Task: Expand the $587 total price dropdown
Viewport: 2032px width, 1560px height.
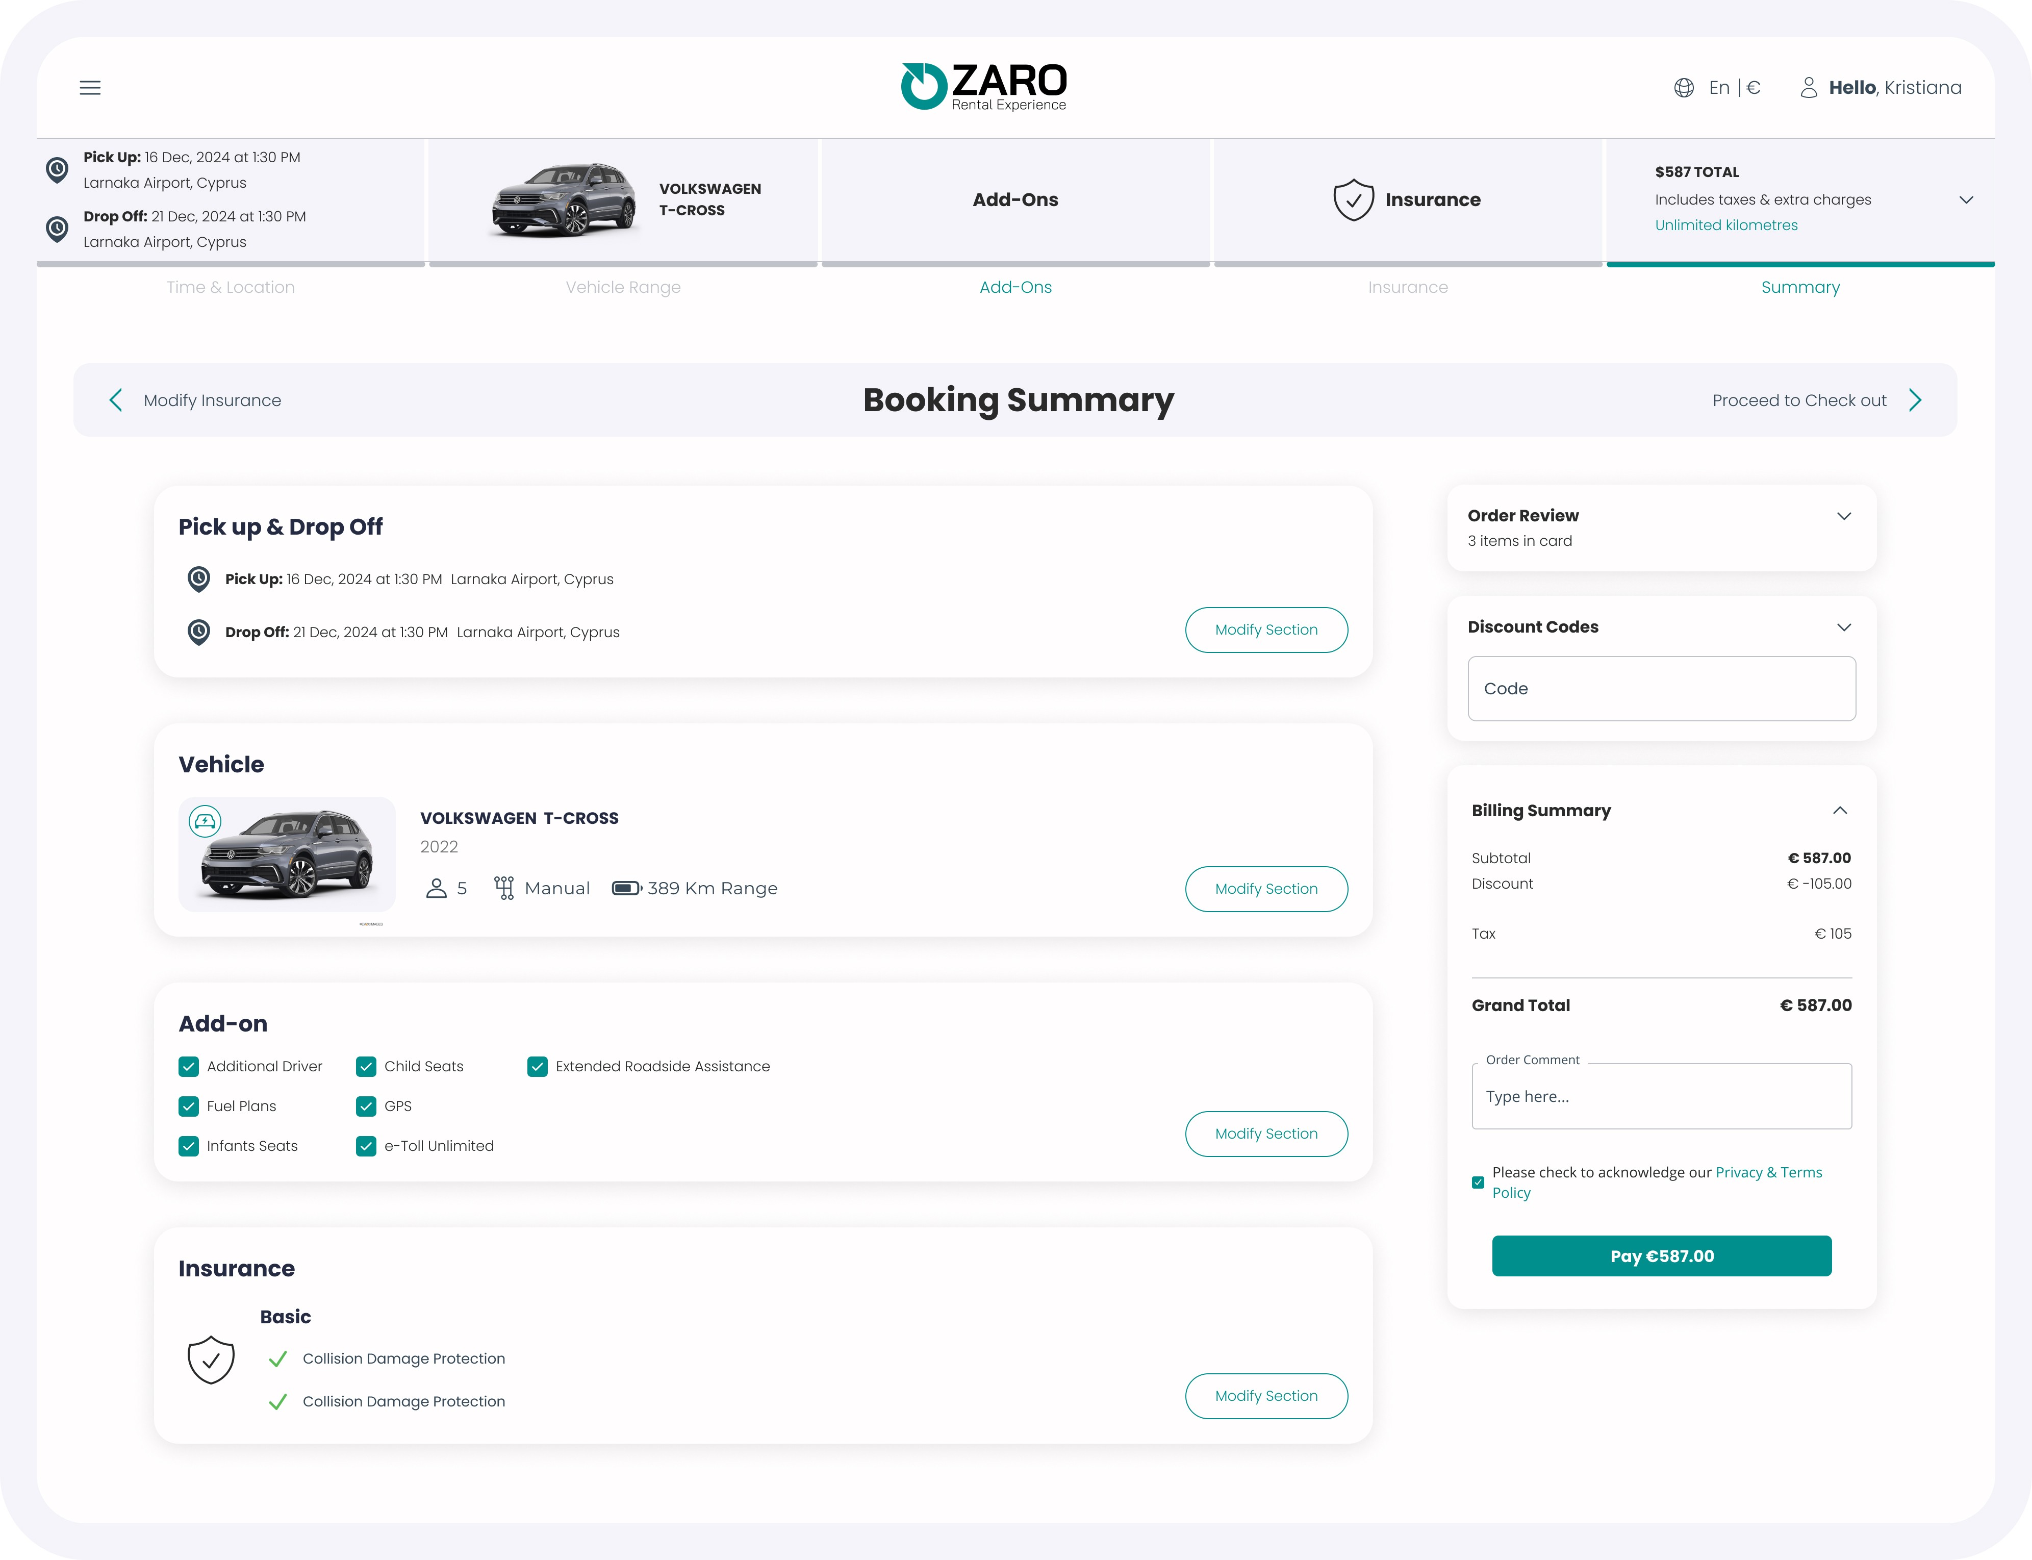Action: [x=1965, y=199]
